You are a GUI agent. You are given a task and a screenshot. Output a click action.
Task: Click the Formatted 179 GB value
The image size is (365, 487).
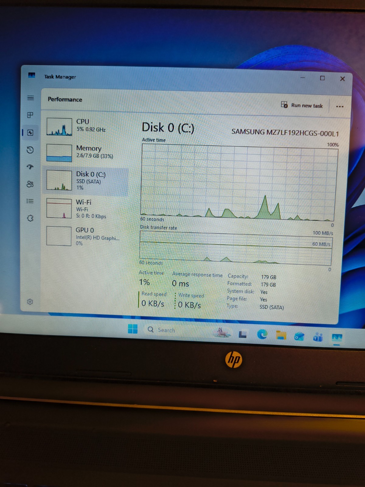point(268,285)
